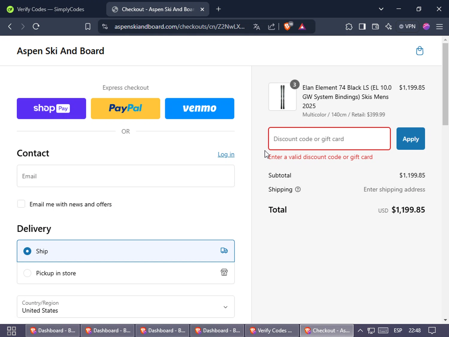Viewport: 449px width, 337px height.
Task: Click the Apply discount button
Action: (411, 139)
